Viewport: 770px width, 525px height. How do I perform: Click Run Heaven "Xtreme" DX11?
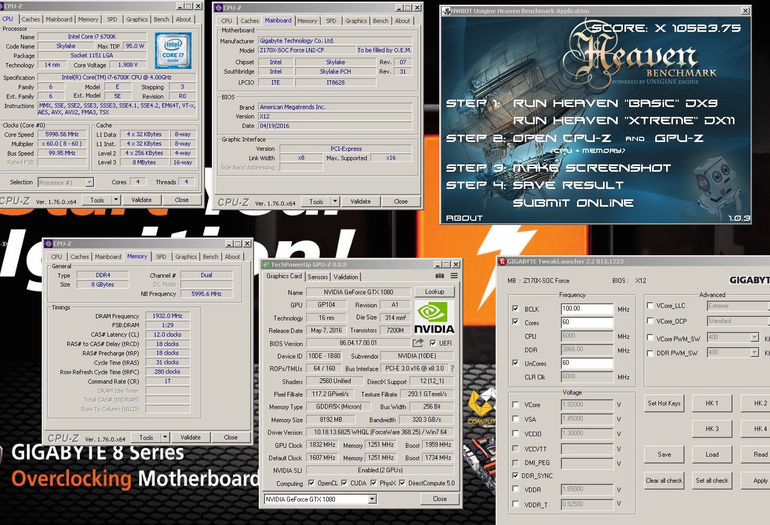[x=624, y=121]
